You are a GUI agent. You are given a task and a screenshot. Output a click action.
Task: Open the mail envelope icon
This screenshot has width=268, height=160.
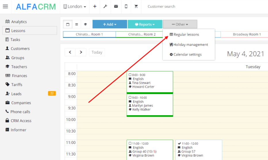click(x=116, y=7)
